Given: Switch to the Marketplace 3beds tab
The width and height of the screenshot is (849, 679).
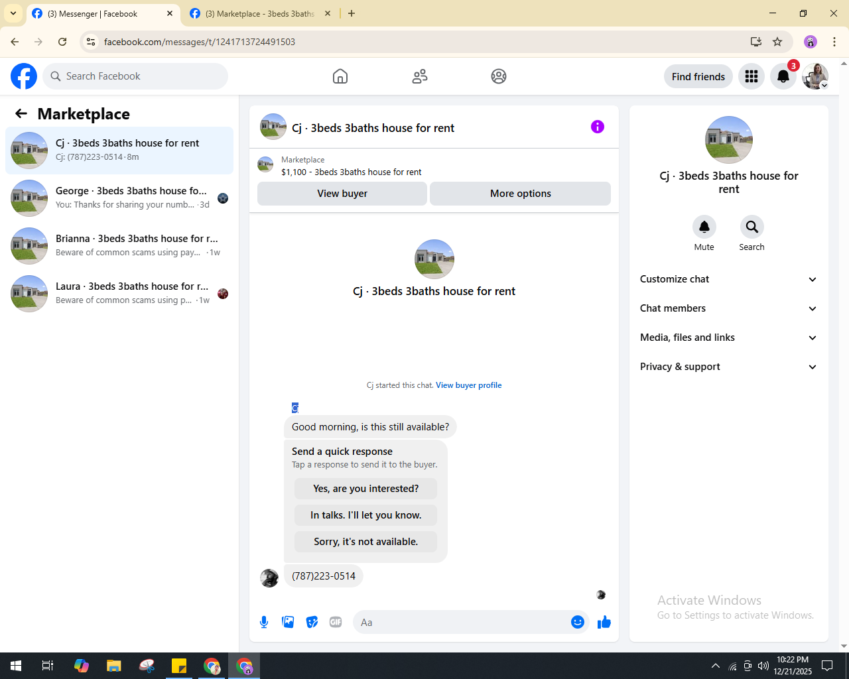Looking at the screenshot, I should [x=261, y=13].
